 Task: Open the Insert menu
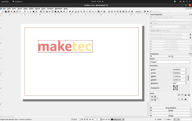pos(19,8)
